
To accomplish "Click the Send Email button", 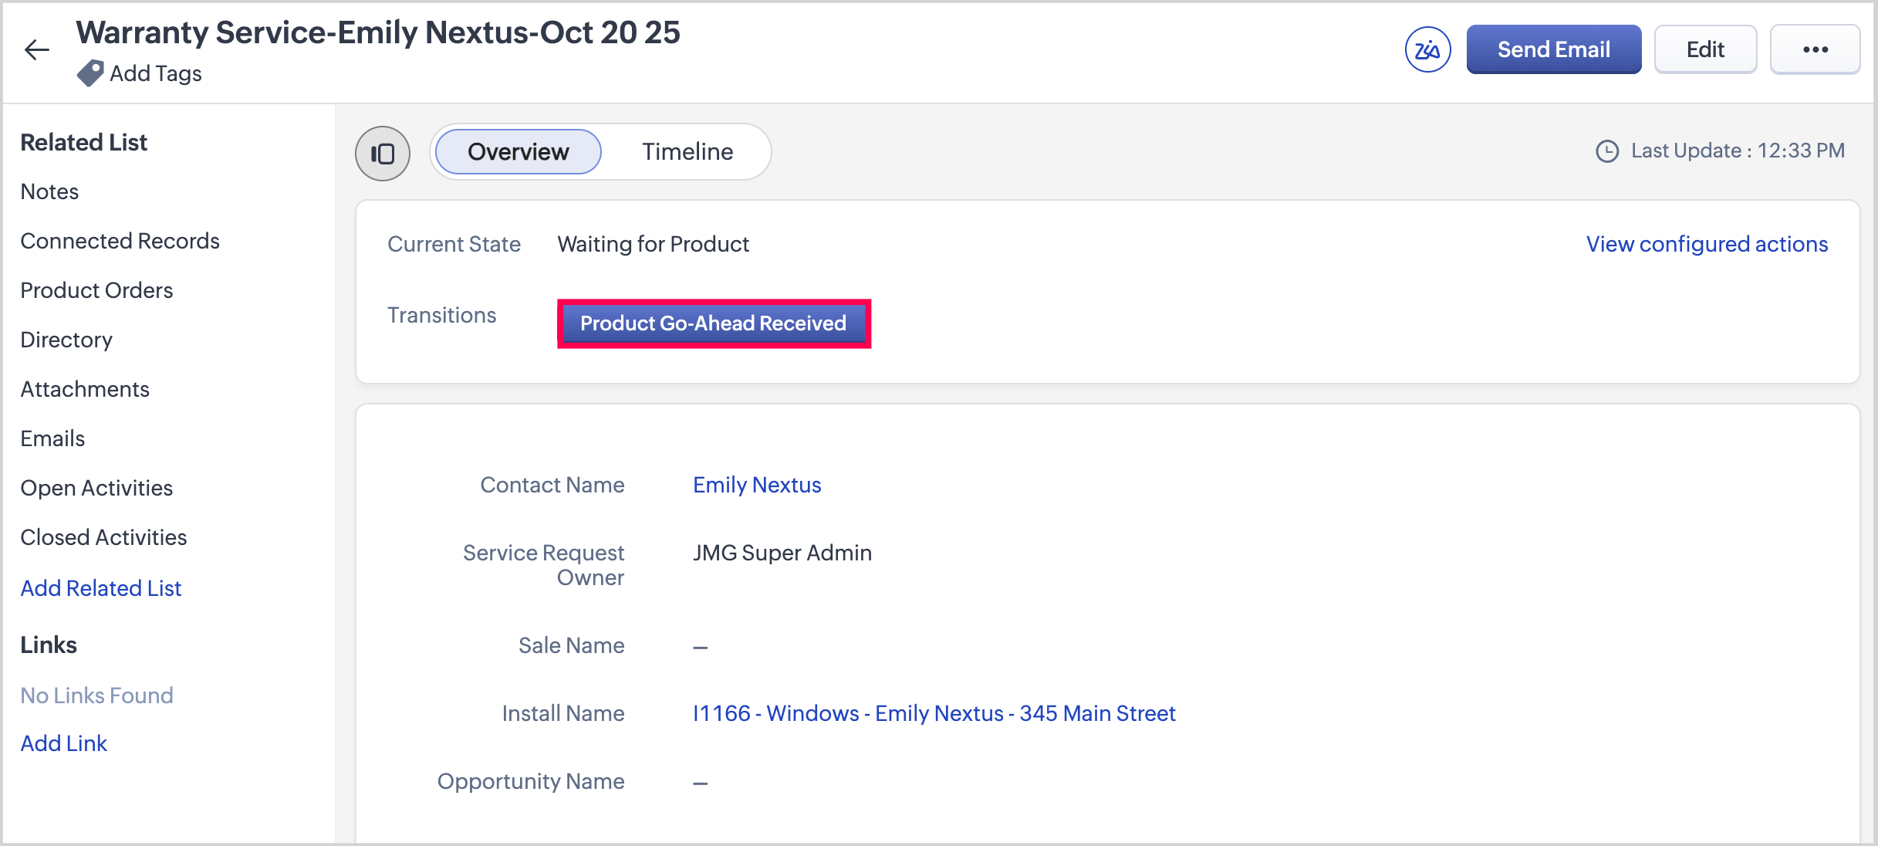I will pos(1553,50).
